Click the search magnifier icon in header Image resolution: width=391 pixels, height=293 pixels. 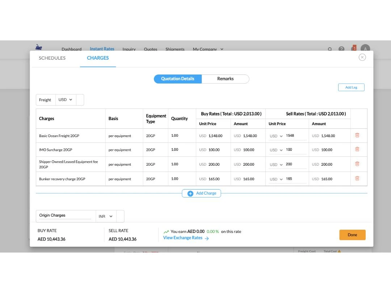click(330, 49)
